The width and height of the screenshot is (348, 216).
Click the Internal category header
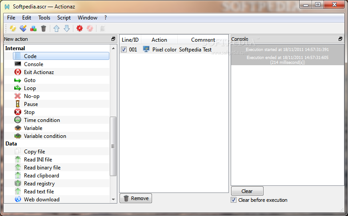click(x=15, y=48)
